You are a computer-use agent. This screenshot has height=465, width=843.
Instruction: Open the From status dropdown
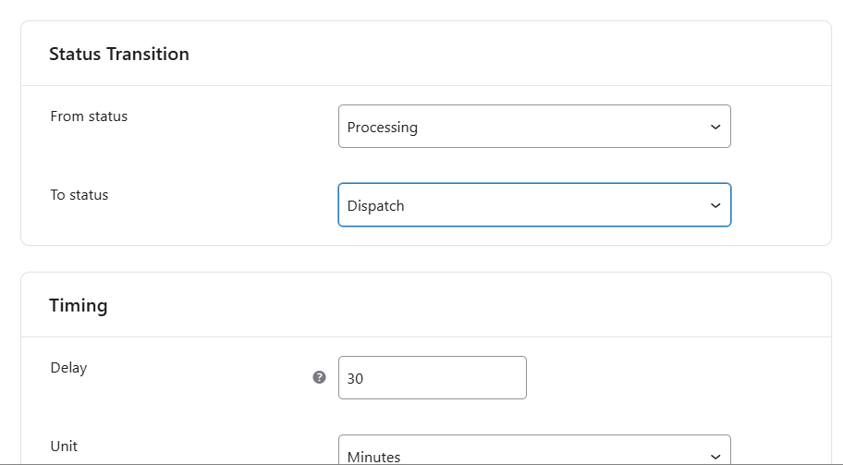click(x=534, y=127)
